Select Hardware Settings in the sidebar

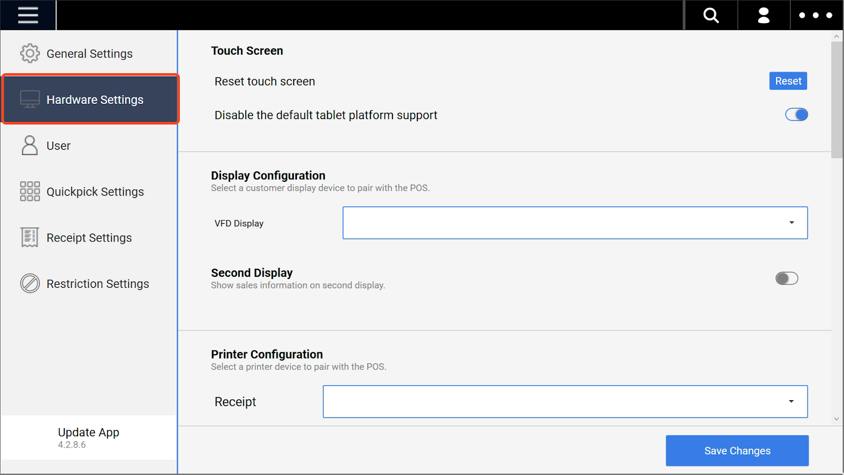(x=91, y=100)
